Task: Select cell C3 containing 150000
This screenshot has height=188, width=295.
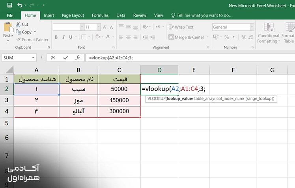Action: point(119,100)
